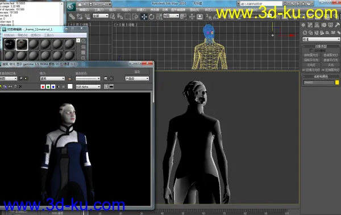
Task: Click the Skylight button
Action: pyautogui.click(x=330, y=65)
